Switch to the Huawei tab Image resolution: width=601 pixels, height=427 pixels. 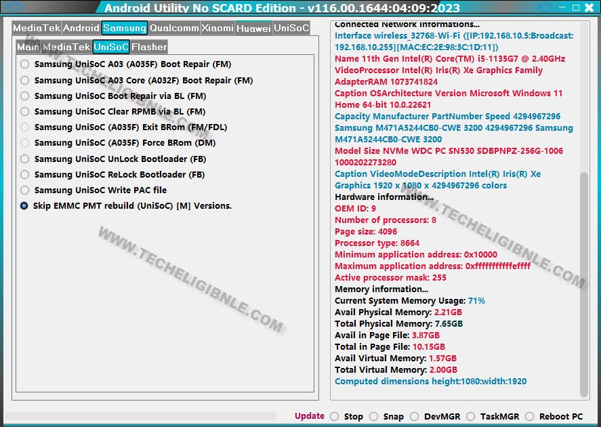click(253, 28)
